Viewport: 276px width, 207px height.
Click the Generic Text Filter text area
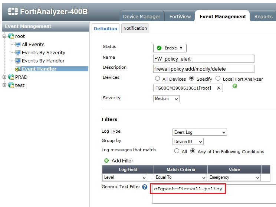click(214, 194)
